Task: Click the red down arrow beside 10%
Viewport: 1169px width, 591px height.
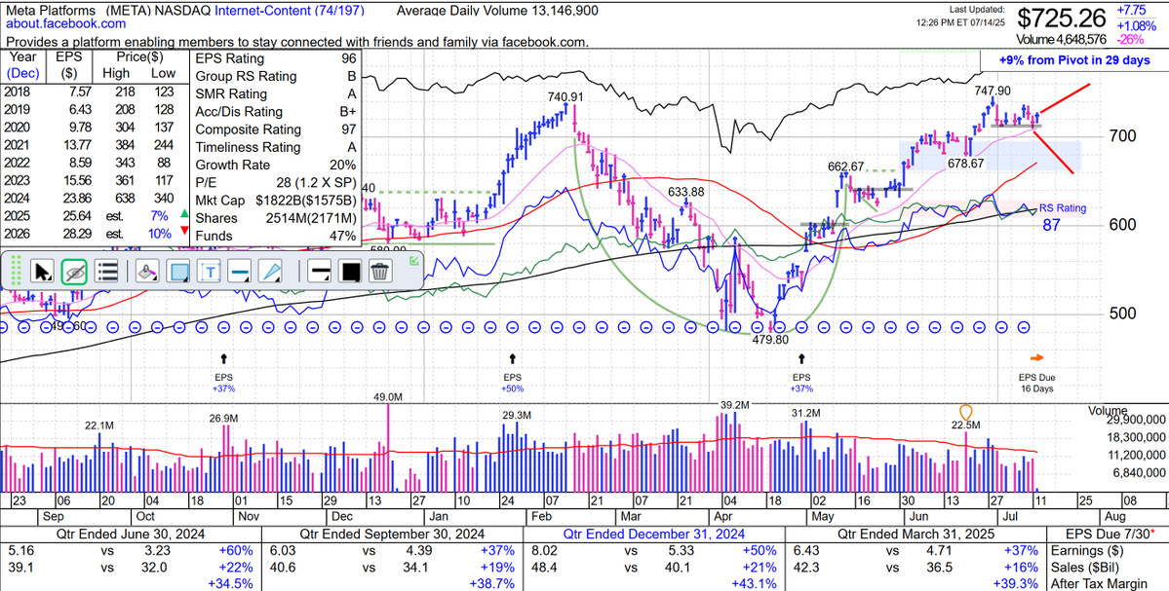Action: [184, 233]
